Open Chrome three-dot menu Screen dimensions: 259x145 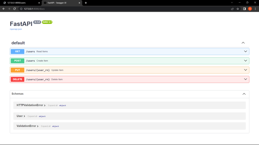coord(255,9)
